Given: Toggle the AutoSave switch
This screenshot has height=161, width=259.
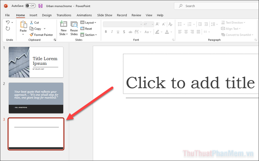Looking at the screenshot, I should (30, 6).
